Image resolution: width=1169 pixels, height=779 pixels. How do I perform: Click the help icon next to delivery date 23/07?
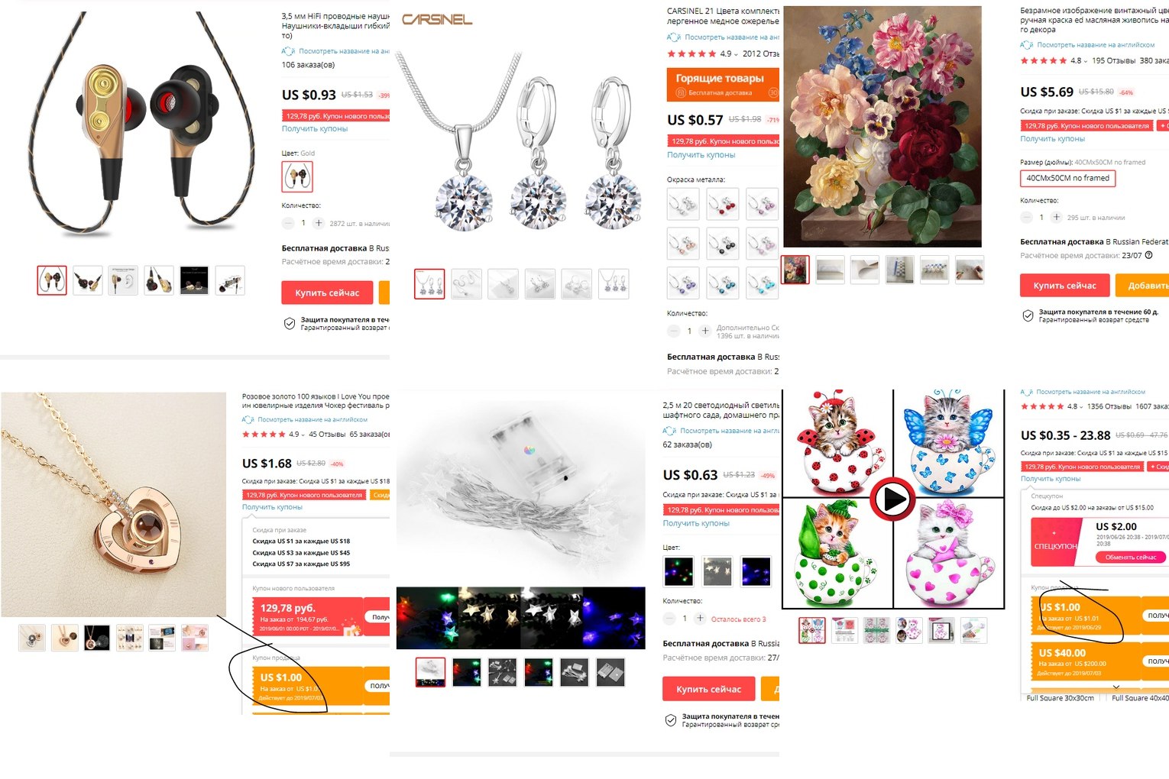[x=1148, y=255]
